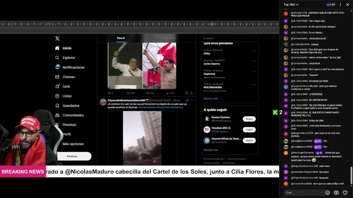The image size is (353, 198).
Task: Open more options for Captured trend
Action: [254, 71]
